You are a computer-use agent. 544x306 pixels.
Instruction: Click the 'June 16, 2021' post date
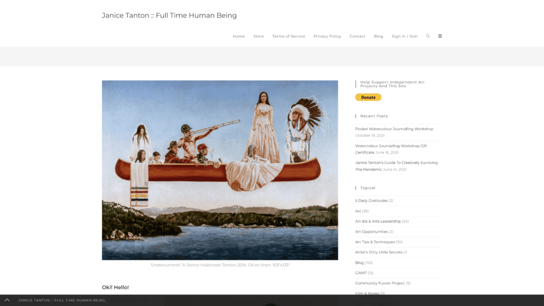coord(387,152)
